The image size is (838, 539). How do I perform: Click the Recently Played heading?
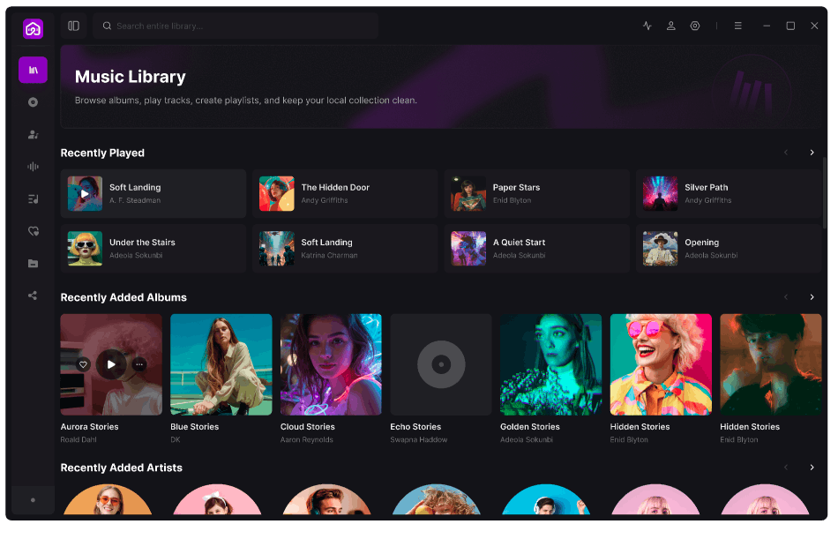coord(102,153)
